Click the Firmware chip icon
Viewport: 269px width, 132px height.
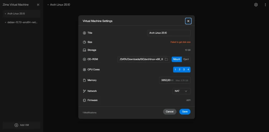click(x=84, y=100)
